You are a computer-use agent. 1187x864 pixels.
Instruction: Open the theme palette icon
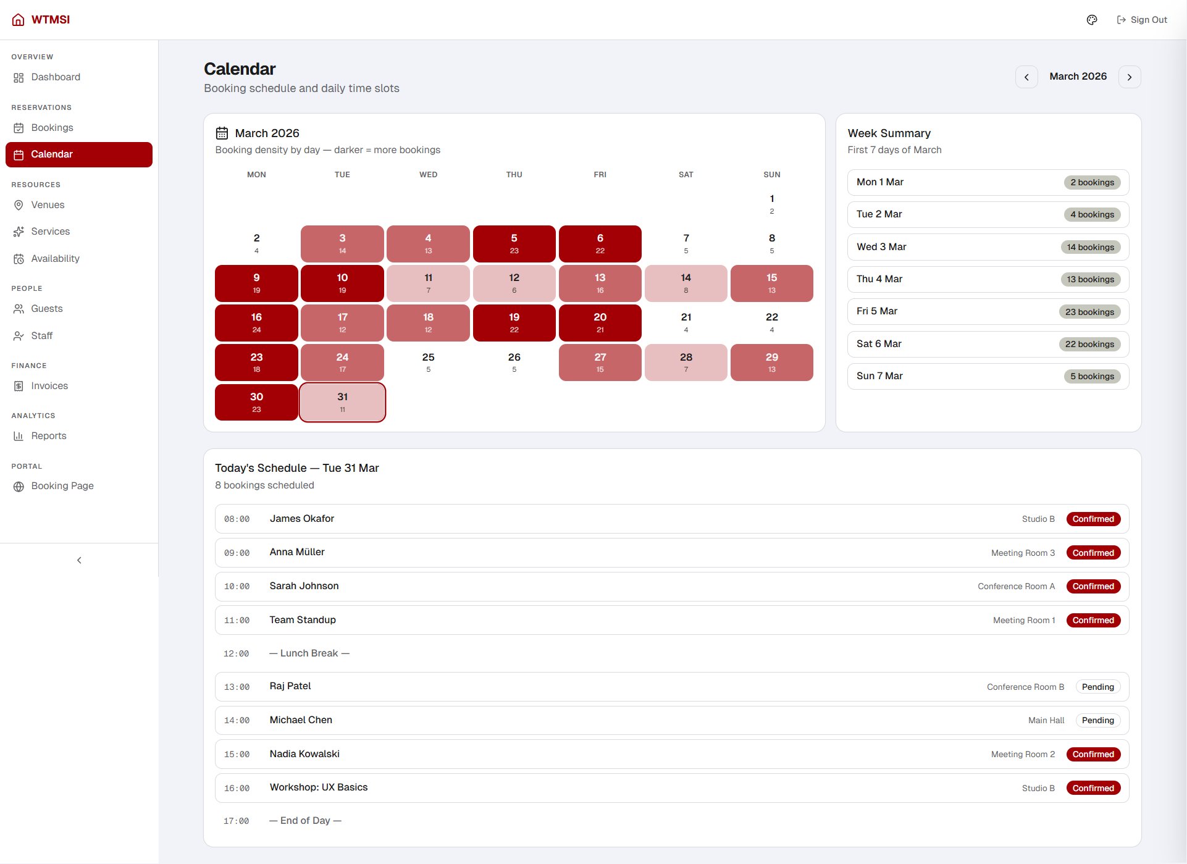(x=1092, y=20)
